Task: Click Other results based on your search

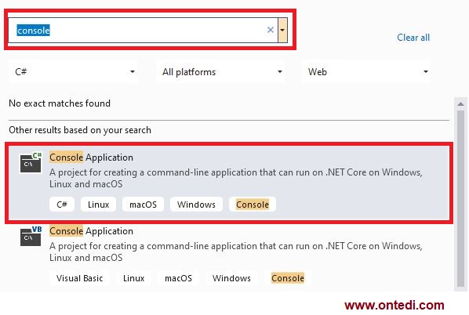Action: coord(80,130)
